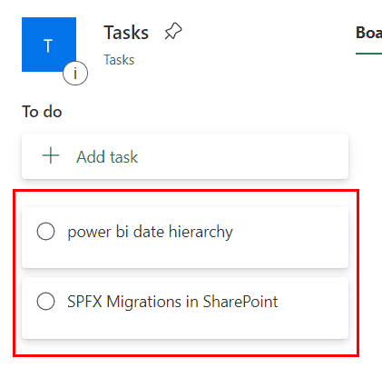Mark power bi date hierarchy as complete

point(45,232)
